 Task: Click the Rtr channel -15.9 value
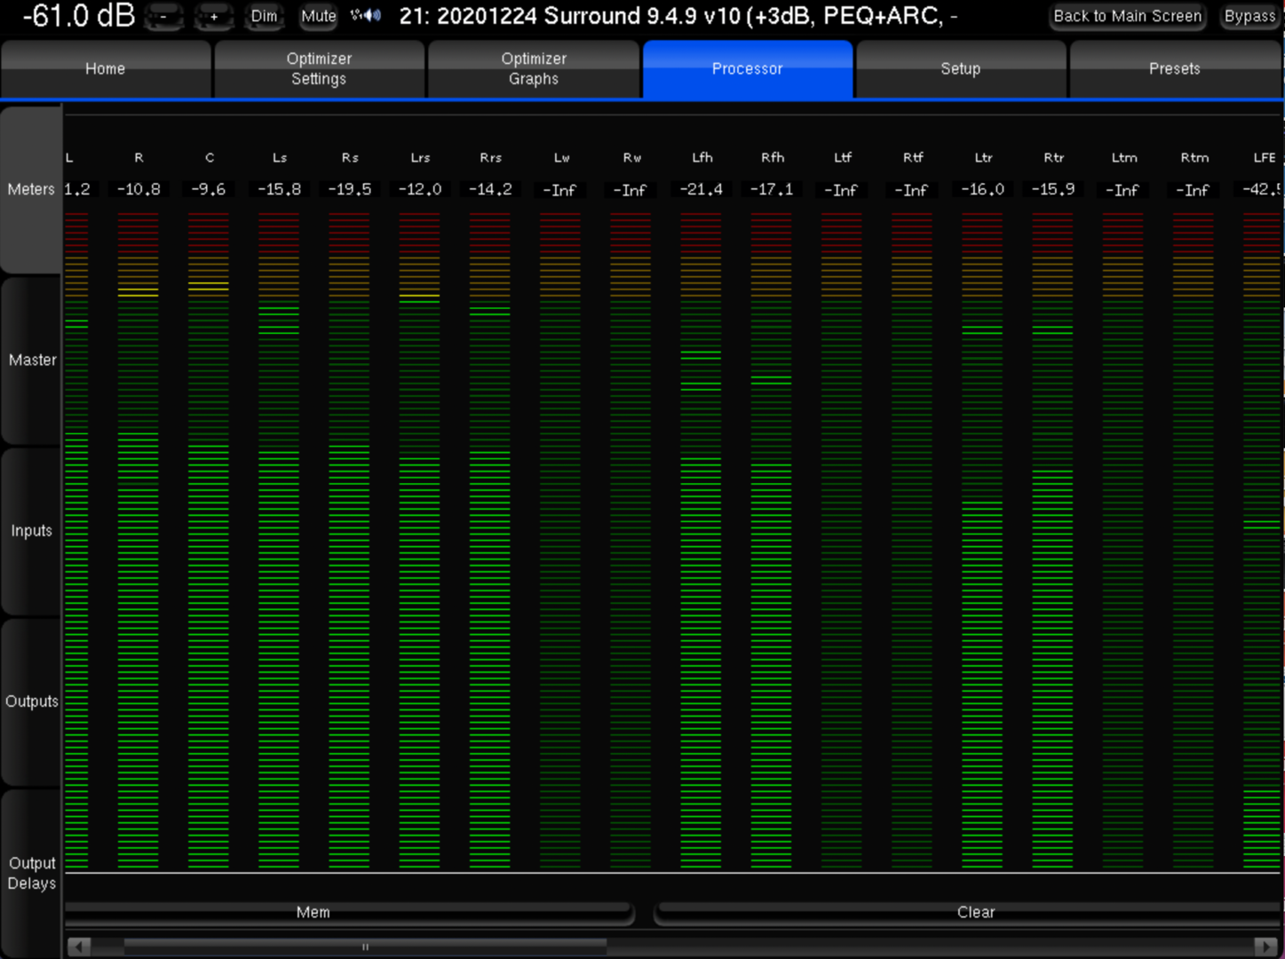pyautogui.click(x=1053, y=189)
